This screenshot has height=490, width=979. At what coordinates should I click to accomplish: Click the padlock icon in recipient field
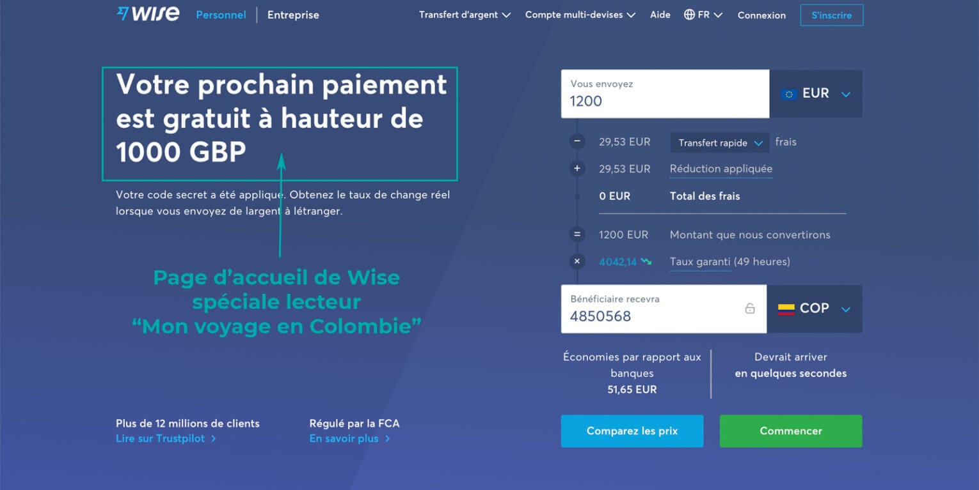[750, 309]
